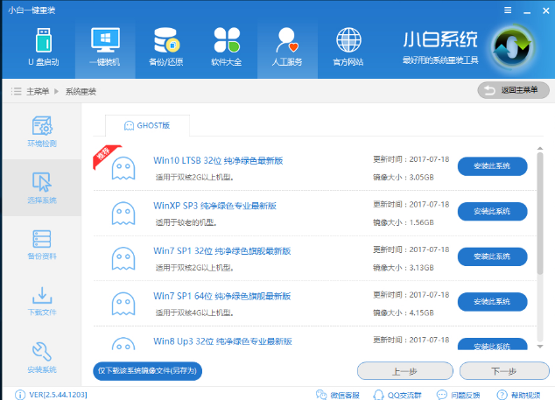
Task: Click 下一步 to proceed
Action: click(x=504, y=371)
